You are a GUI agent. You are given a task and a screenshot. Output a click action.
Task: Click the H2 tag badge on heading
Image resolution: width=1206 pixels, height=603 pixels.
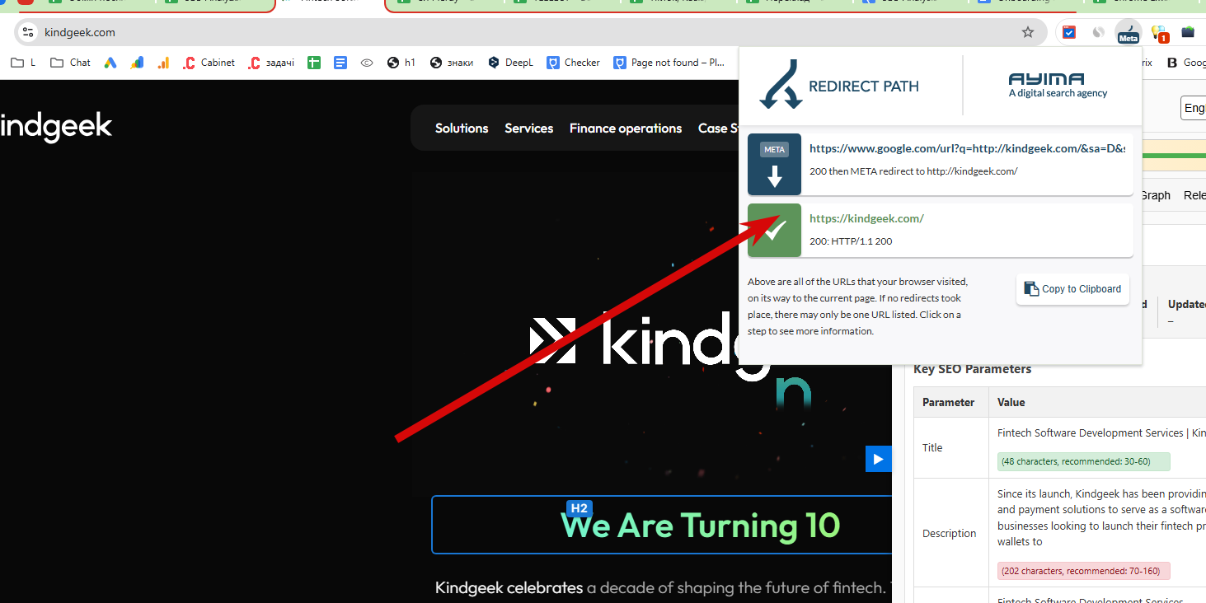[580, 508]
